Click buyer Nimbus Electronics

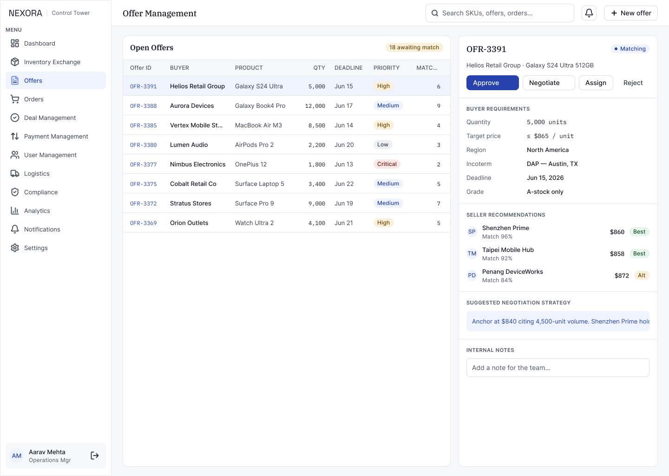(x=197, y=164)
